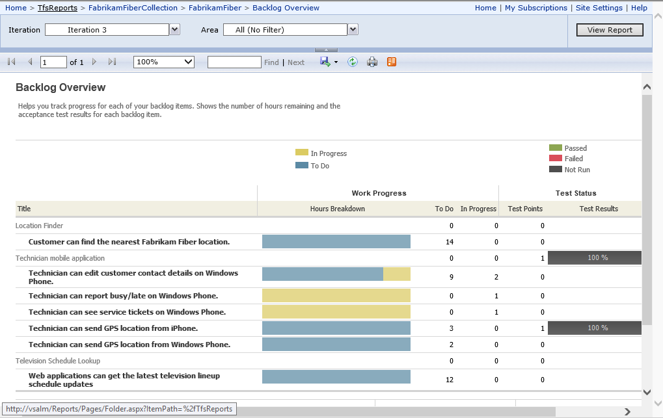Open Home breadcrumb link

tap(16, 8)
